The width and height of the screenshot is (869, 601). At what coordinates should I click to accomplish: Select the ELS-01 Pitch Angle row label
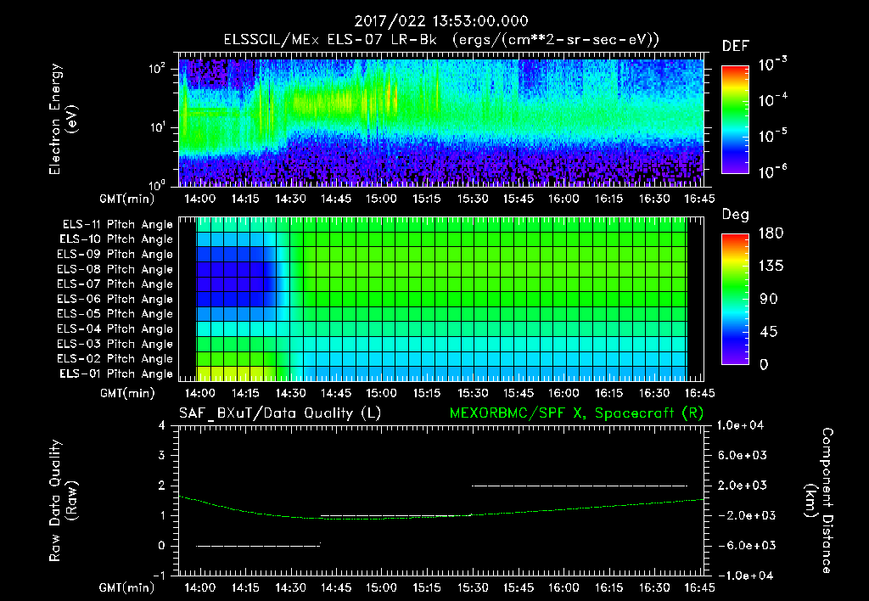[x=116, y=374]
